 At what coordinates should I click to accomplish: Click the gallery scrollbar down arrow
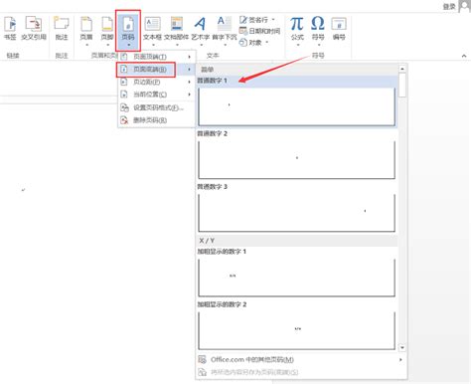point(402,347)
